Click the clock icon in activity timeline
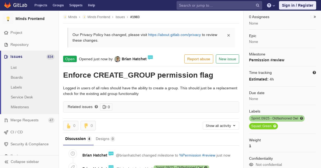Screen dimensions: 321x168 73,154
